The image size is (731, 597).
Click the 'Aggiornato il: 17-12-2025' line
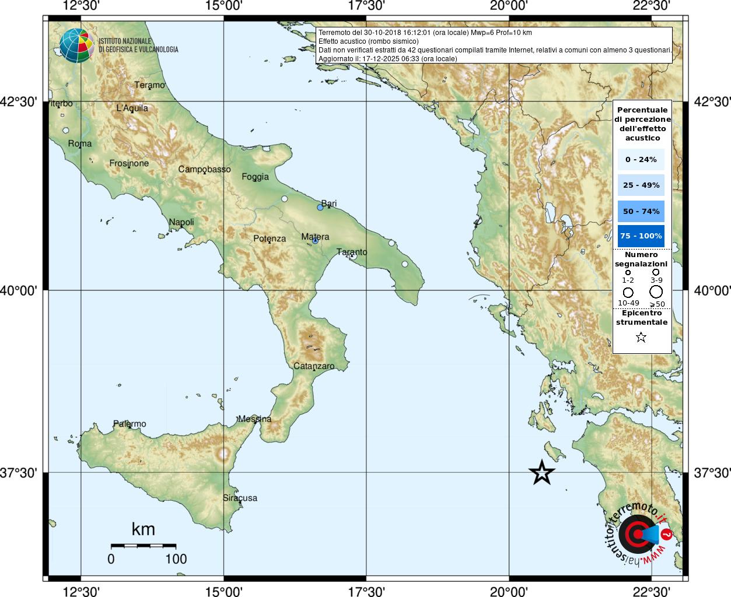click(387, 59)
